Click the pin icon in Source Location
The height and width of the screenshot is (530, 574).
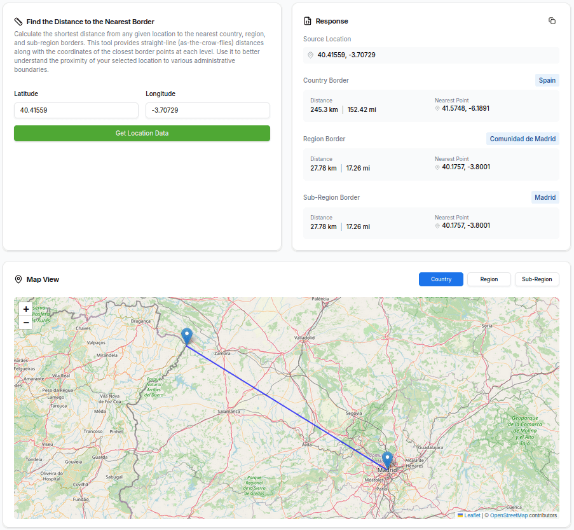click(x=310, y=55)
